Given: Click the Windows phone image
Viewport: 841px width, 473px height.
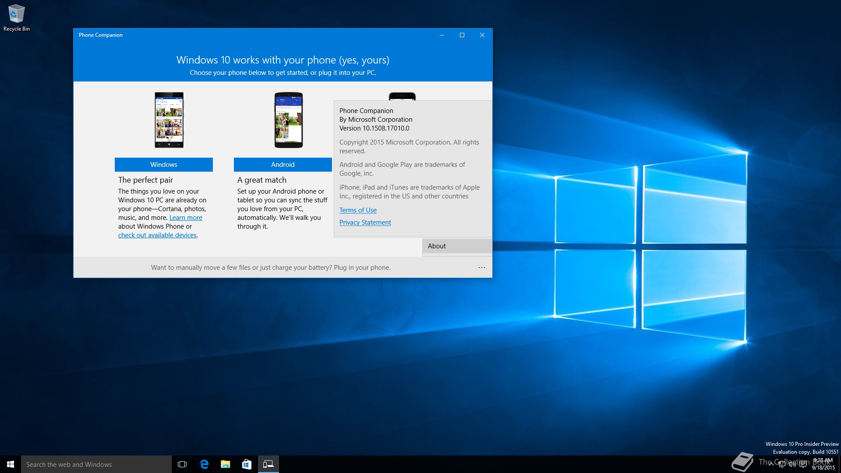Looking at the screenshot, I should pos(169,120).
